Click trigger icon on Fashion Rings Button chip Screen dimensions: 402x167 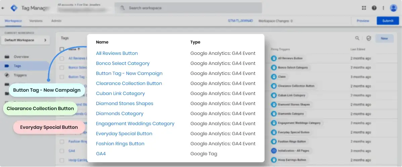pyautogui.click(x=274, y=141)
